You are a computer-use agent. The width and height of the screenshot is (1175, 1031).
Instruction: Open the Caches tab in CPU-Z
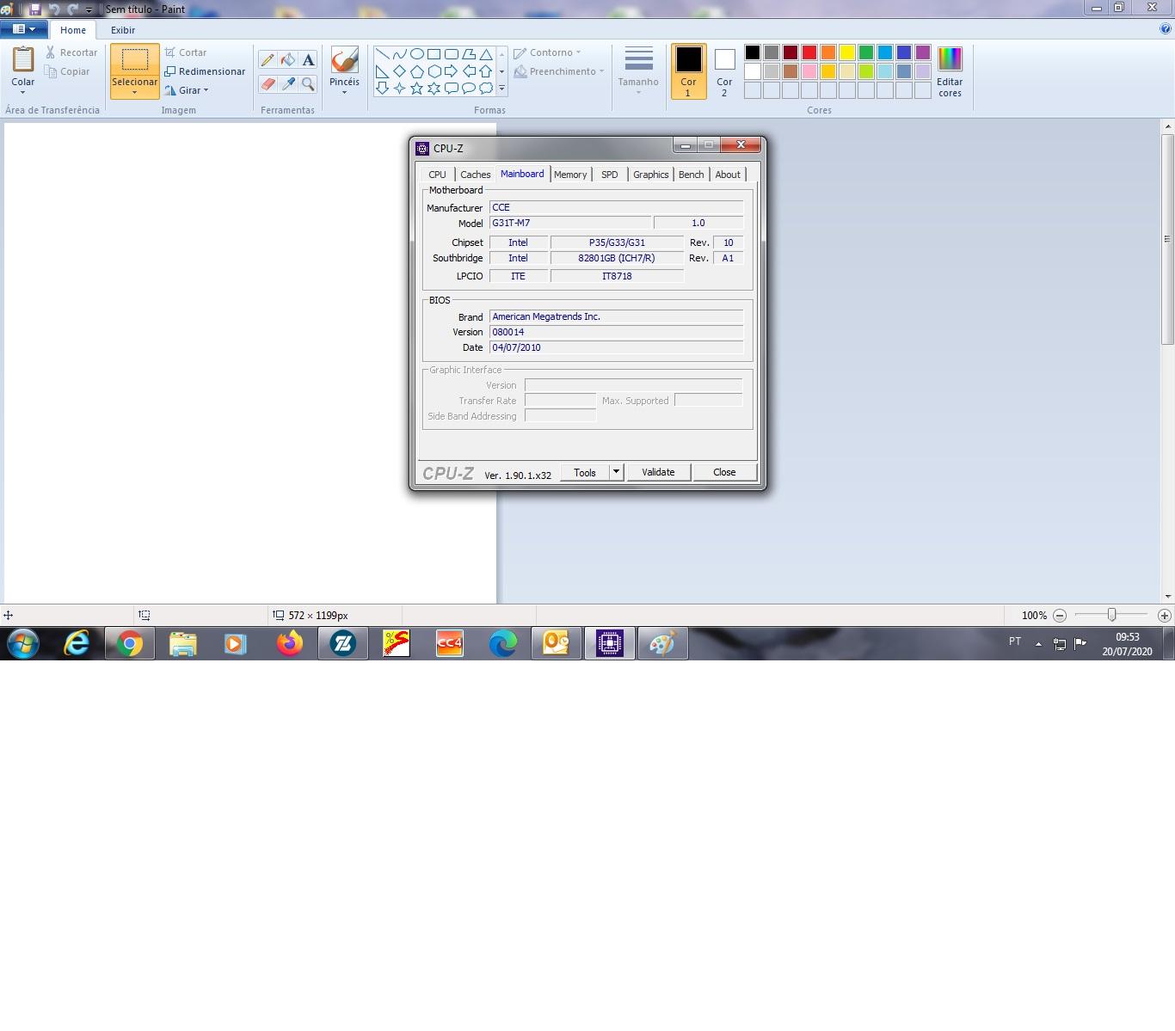coord(475,175)
